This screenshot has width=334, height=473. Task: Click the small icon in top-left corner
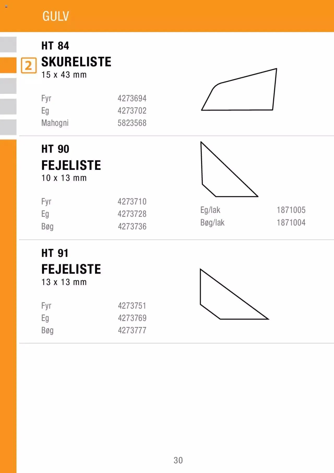point(6,6)
